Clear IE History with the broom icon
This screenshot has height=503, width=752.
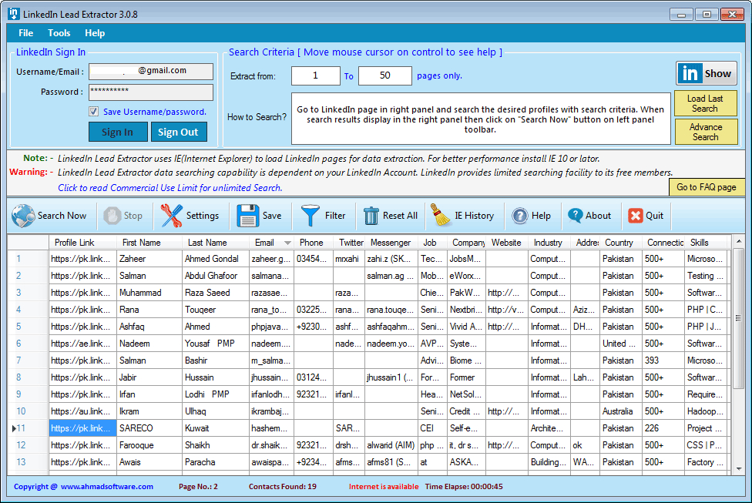point(441,216)
